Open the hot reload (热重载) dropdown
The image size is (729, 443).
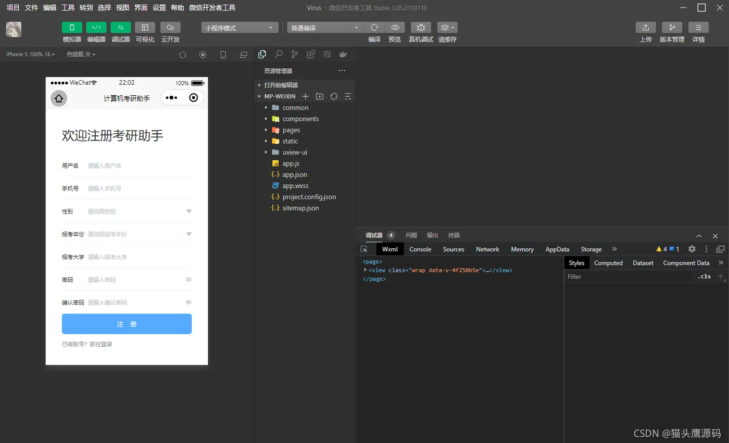coord(81,54)
